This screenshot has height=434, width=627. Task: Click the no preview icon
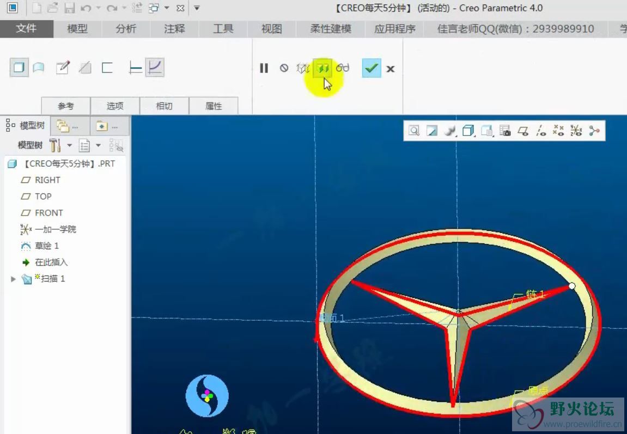(284, 68)
